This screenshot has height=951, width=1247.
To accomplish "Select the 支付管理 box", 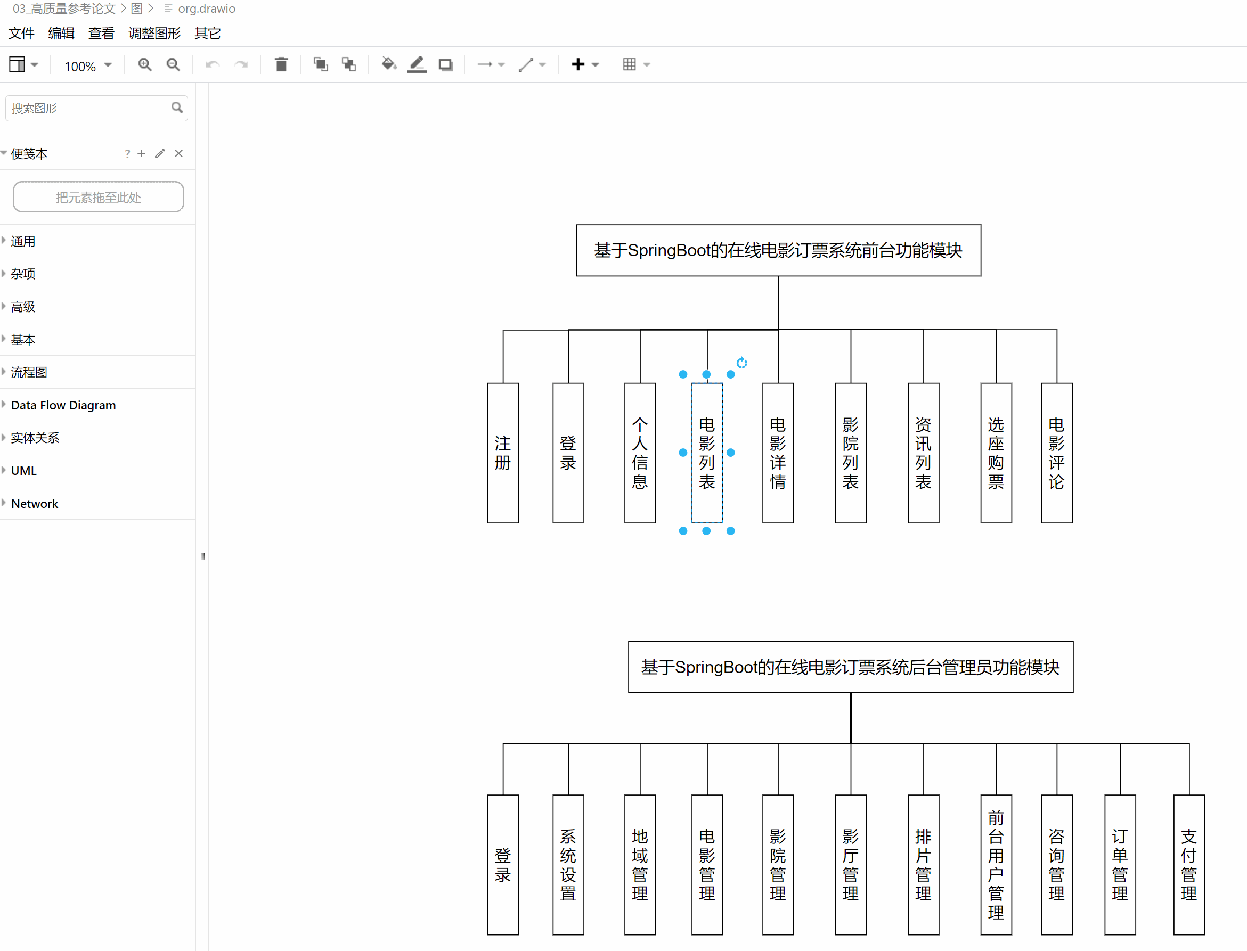I will point(1189,865).
